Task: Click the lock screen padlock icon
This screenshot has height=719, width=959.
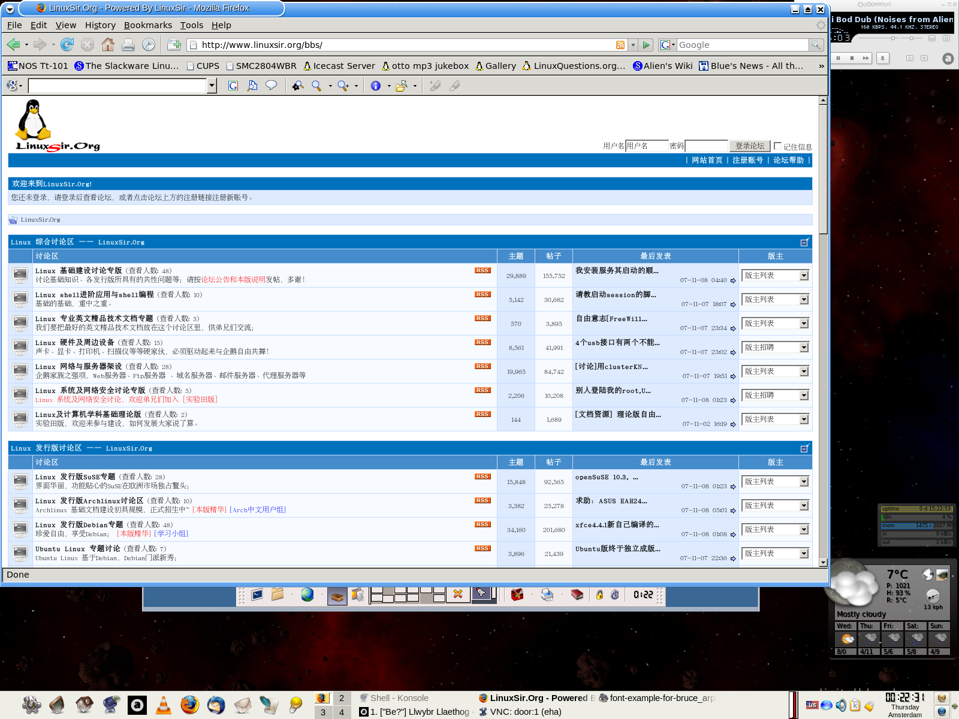Action: (599, 594)
